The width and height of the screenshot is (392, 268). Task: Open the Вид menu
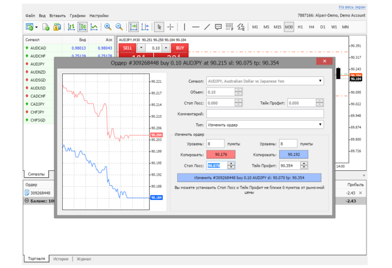point(42,16)
